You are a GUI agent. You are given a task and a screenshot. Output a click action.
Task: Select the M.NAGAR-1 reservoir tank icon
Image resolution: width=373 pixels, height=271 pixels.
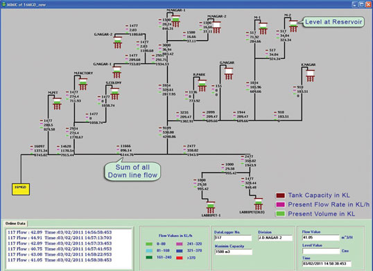tap(176, 21)
